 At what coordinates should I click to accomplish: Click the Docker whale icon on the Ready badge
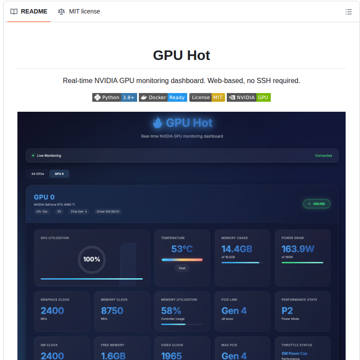pos(143,97)
